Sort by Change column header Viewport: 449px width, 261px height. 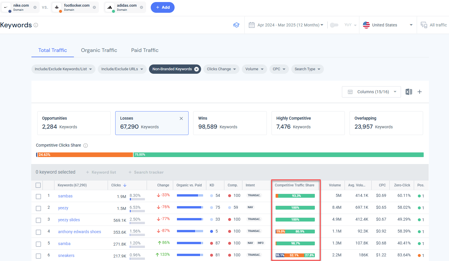(163, 185)
